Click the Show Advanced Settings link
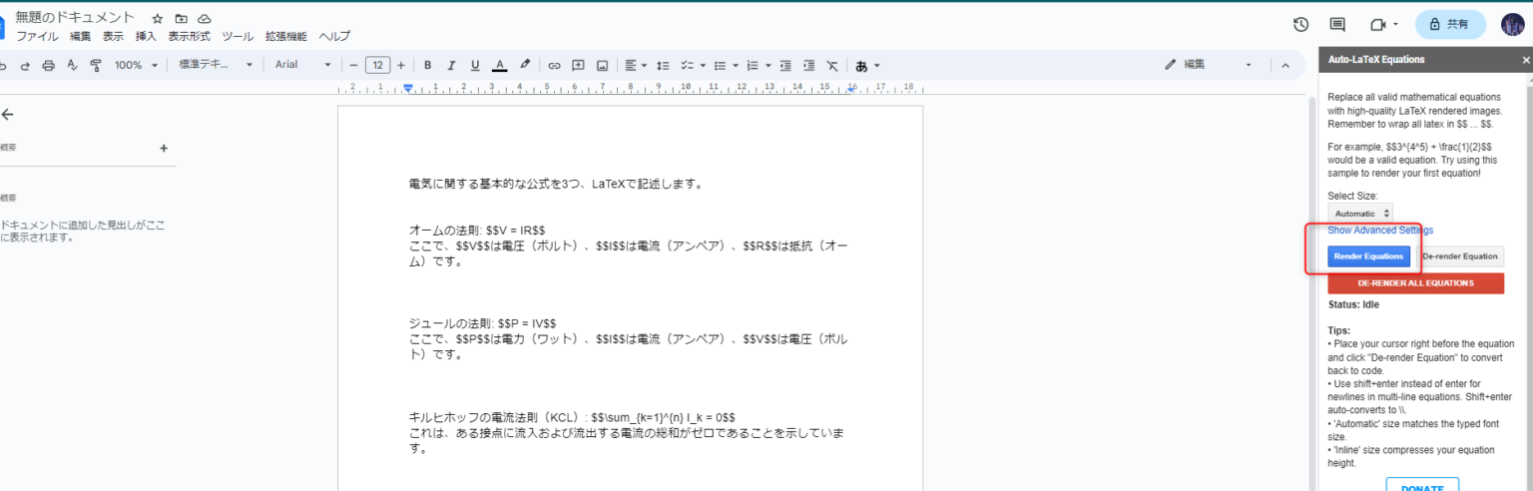 [1380, 231]
